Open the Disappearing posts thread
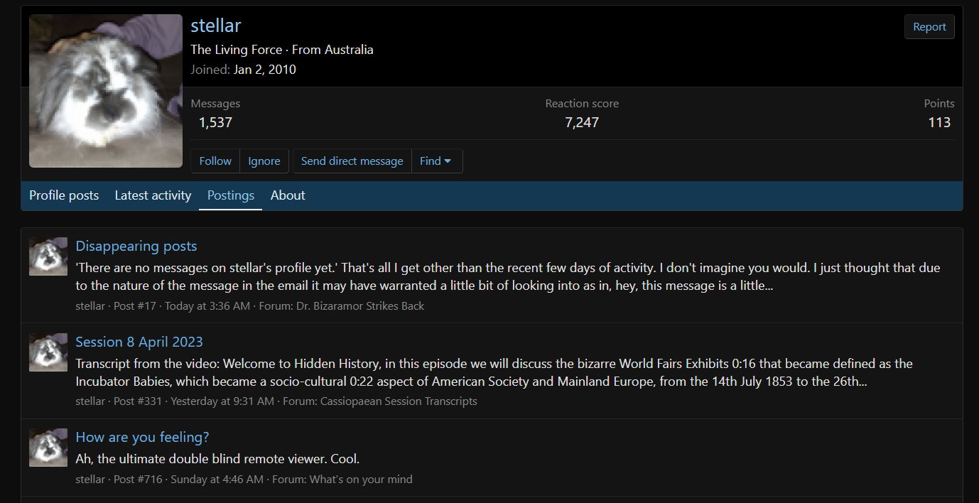This screenshot has height=503, width=979. pos(136,246)
